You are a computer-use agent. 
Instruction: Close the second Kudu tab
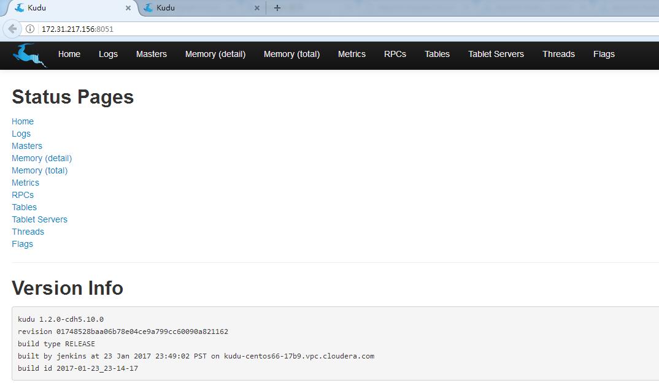(x=257, y=8)
